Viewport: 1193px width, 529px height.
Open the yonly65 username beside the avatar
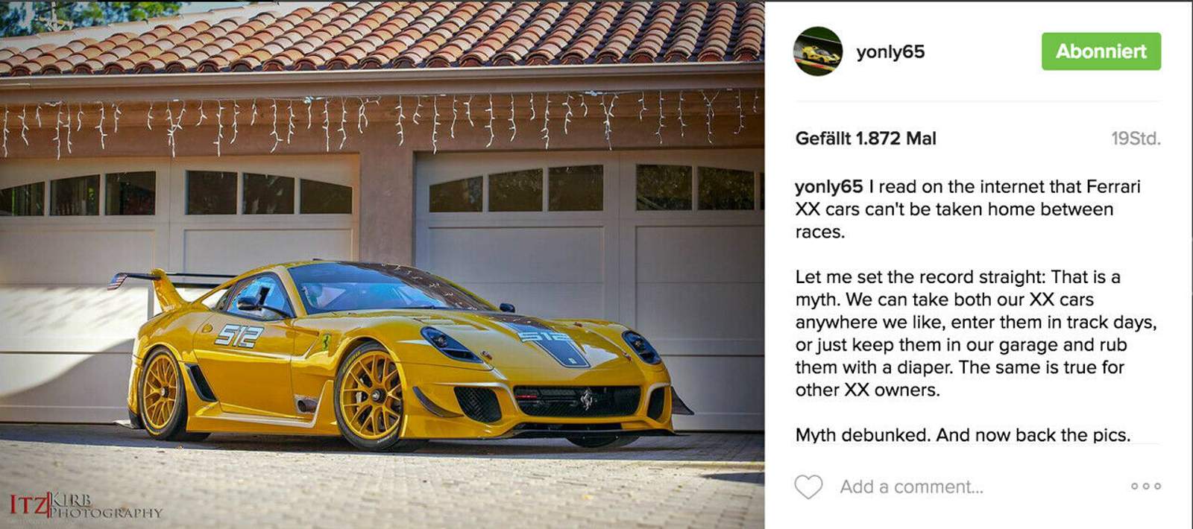[890, 51]
